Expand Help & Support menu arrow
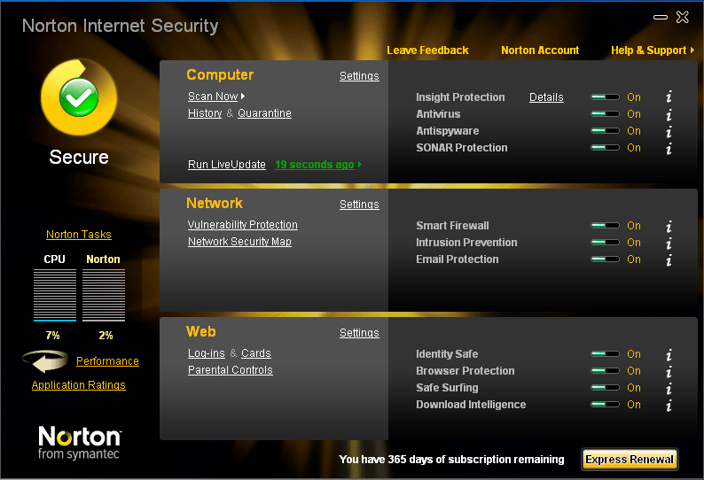Image resolution: width=704 pixels, height=480 pixels. click(692, 50)
